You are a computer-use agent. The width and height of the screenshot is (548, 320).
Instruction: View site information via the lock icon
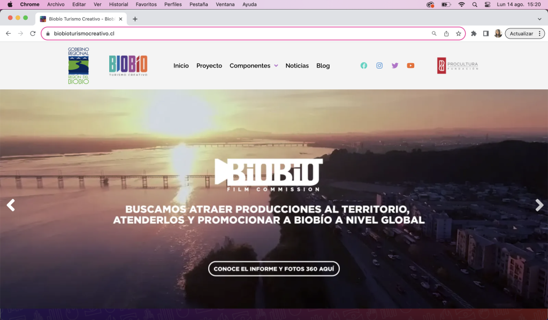coord(48,34)
